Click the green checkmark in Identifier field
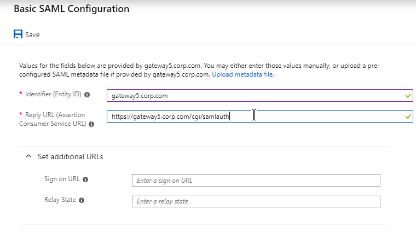This screenshot has height=232, width=416. 408,96
